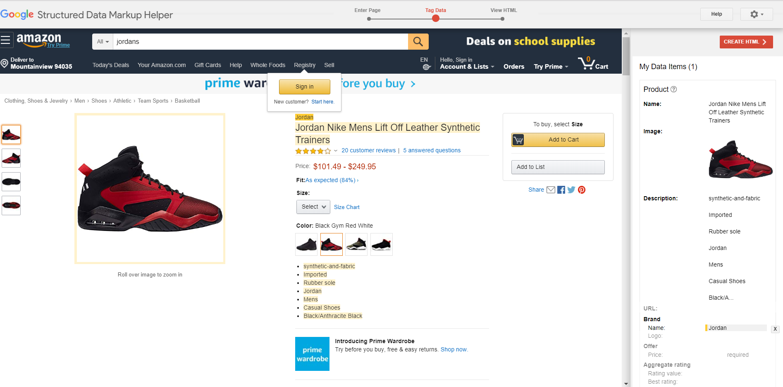Open the shopping cart icon

coord(592,64)
